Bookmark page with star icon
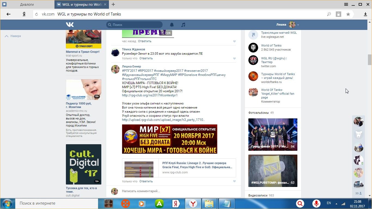This screenshot has width=372, height=209. tap(348, 14)
